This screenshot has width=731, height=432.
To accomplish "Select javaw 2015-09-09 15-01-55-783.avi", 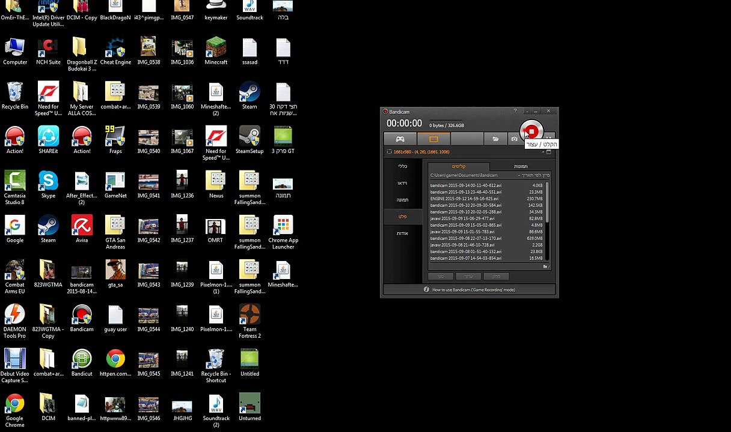I will click(x=487, y=232).
